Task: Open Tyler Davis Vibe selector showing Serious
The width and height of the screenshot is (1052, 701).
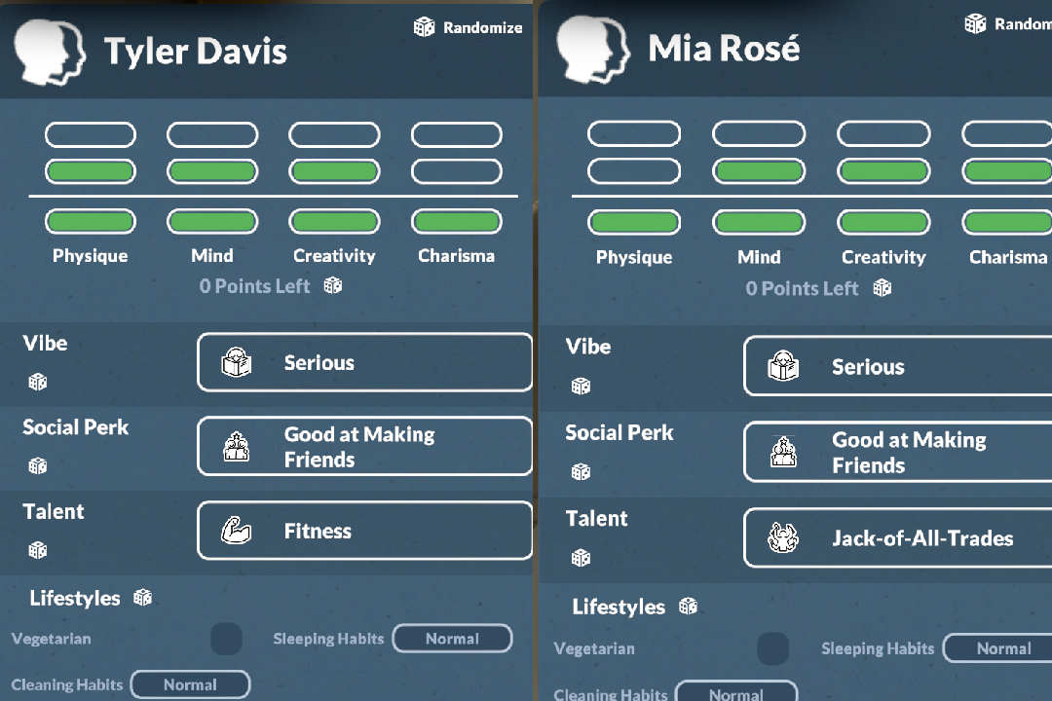Action: (x=365, y=362)
